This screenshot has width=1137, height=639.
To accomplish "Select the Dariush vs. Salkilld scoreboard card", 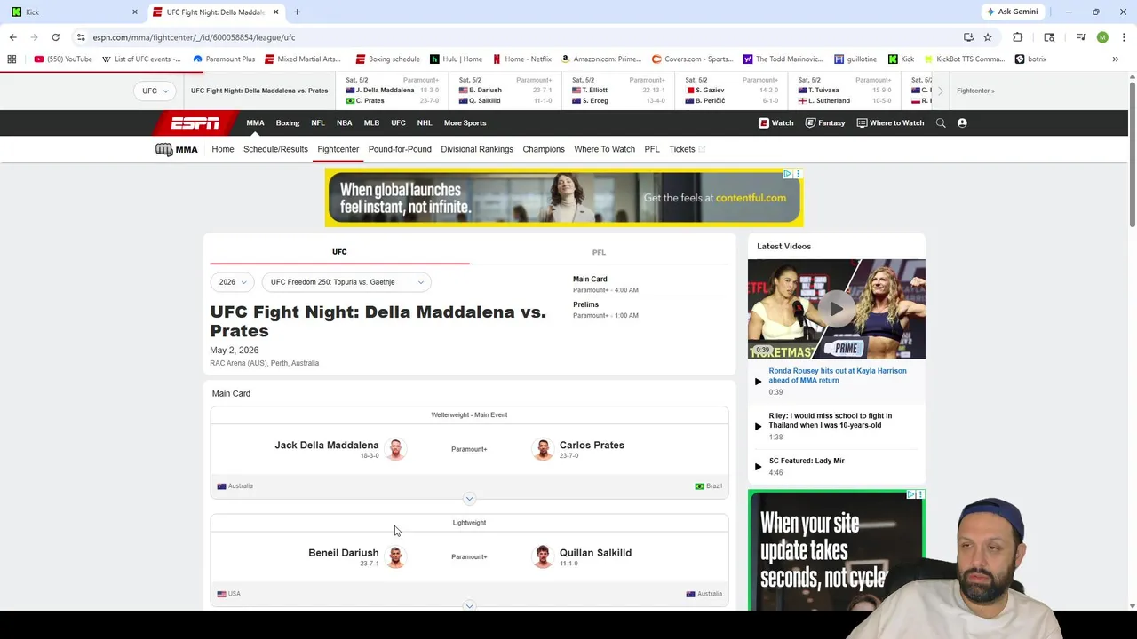I will 505,91.
